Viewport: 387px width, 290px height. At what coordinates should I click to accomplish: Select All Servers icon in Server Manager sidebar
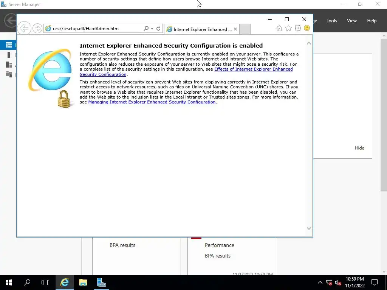(x=9, y=65)
